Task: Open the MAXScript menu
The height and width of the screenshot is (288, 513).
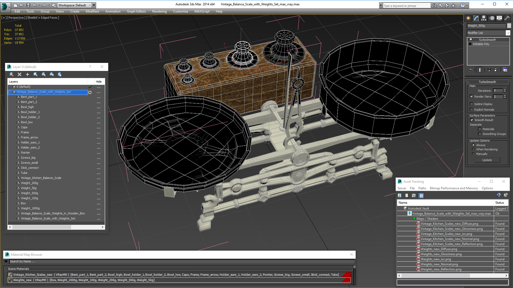Action: [x=202, y=11]
